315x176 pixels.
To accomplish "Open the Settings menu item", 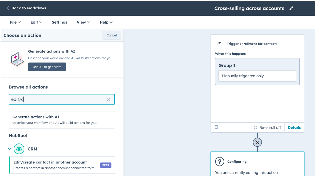I will (x=59, y=22).
